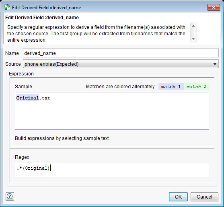Click the 'Expression' group label
This screenshot has height=207, width=224.
point(21,74)
